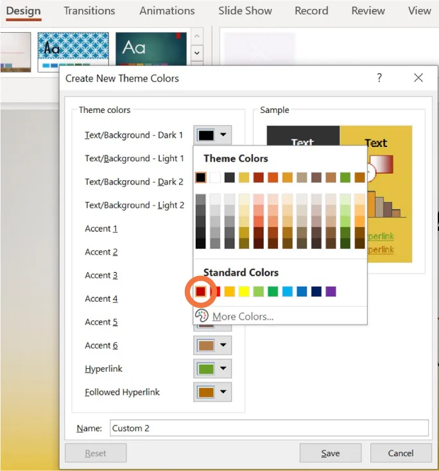Pick dark red from Standard Colors
The width and height of the screenshot is (439, 471).
click(200, 292)
